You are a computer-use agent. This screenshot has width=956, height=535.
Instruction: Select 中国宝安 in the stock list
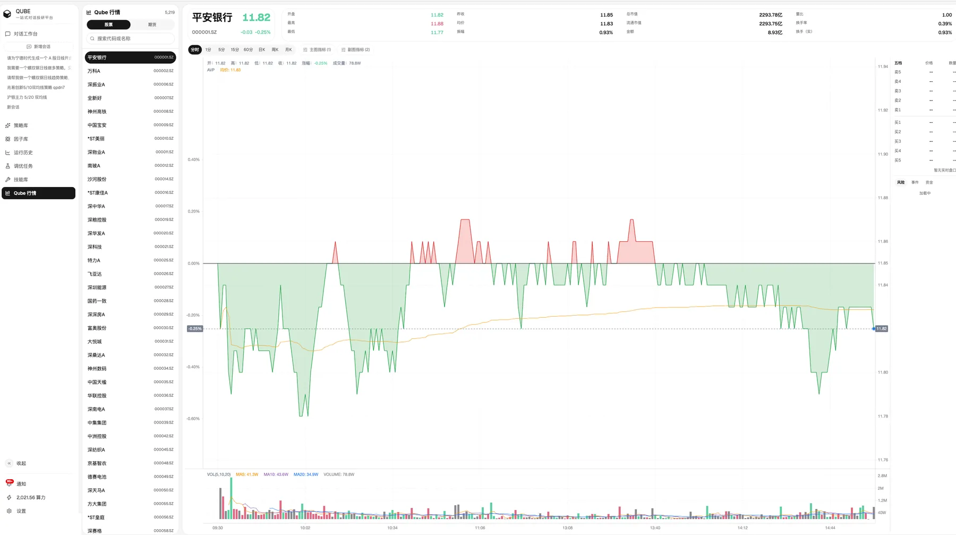click(131, 125)
